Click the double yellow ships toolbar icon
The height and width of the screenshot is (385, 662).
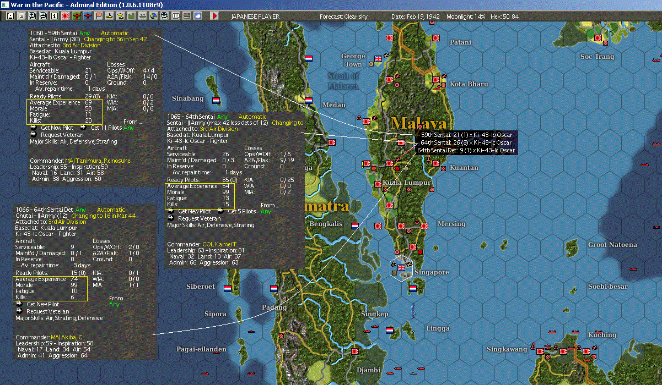pos(121,16)
